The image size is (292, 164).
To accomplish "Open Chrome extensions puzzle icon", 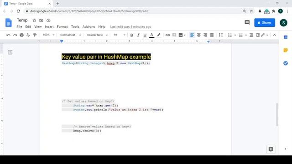I will pos(273,11).
